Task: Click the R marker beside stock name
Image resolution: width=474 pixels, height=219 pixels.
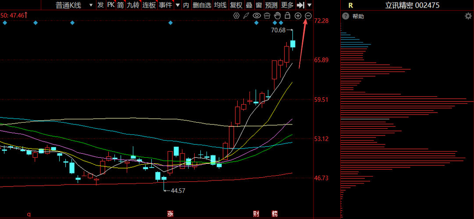Action: coord(350,5)
